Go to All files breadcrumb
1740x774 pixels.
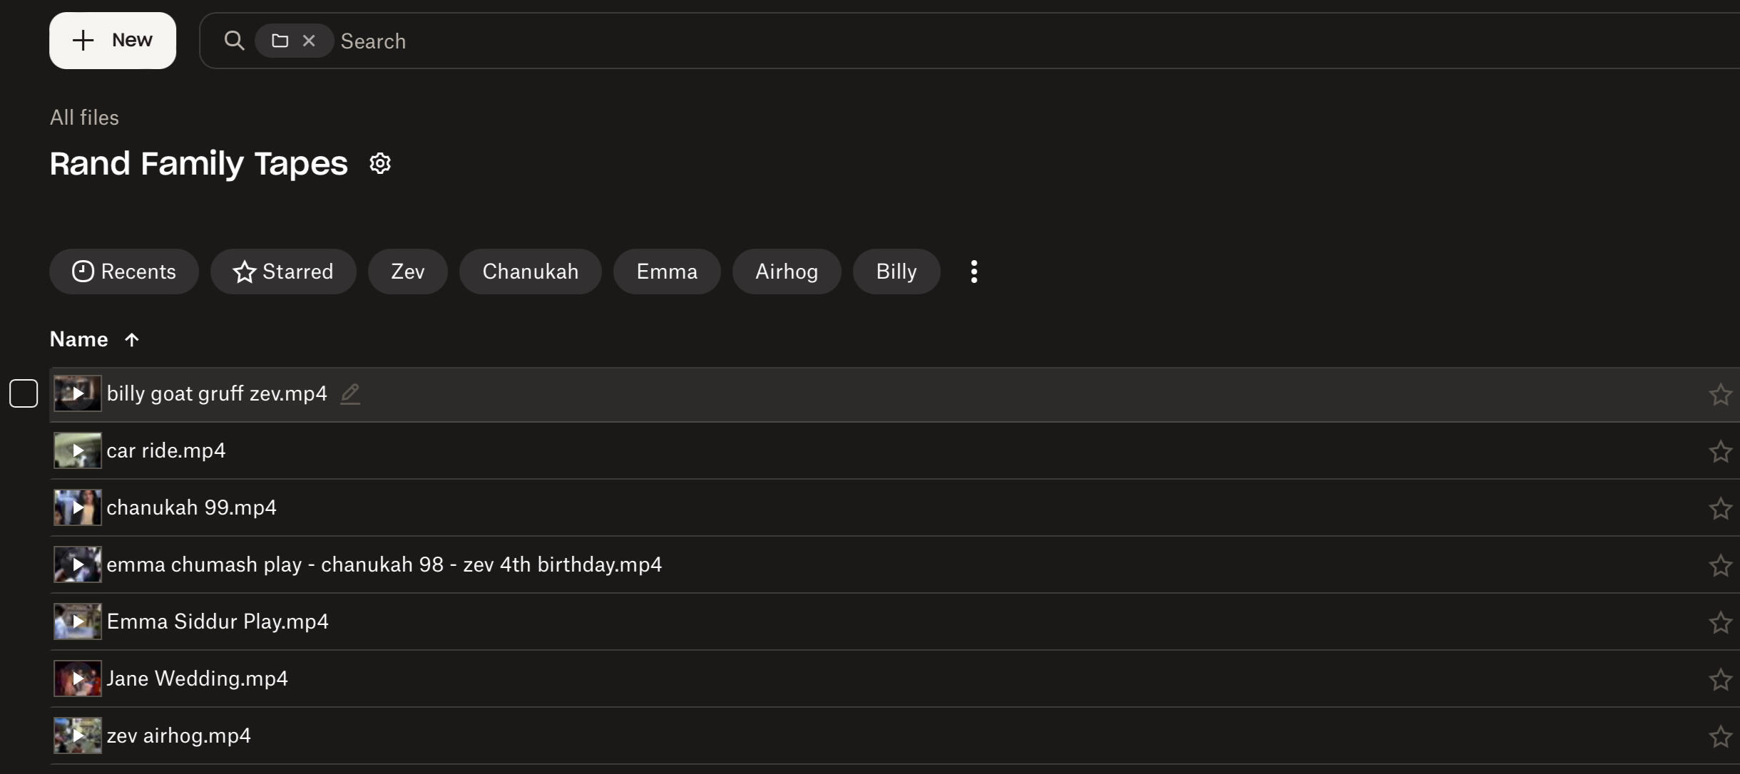click(x=84, y=118)
